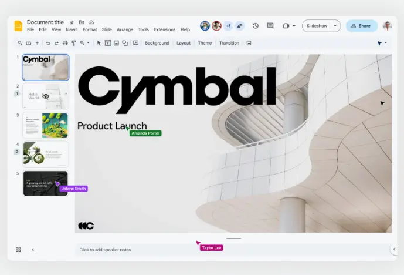Click the follow collaborators icon

240,26
